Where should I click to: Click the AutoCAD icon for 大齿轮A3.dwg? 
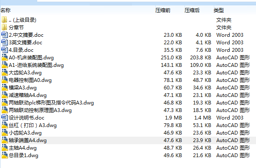click(5, 72)
